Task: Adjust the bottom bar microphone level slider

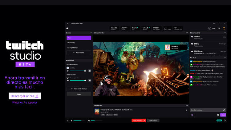Action: click(x=79, y=121)
